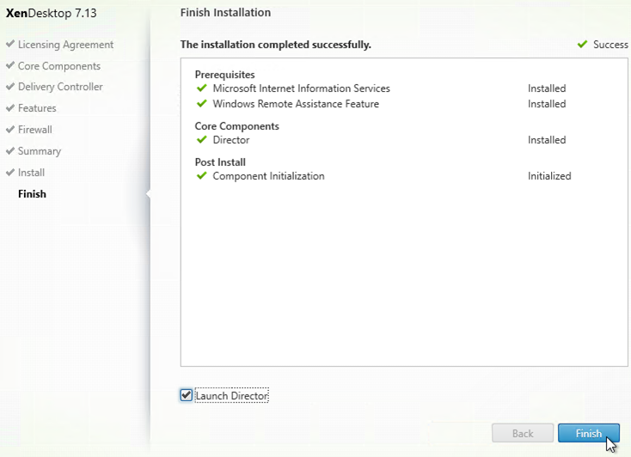Click green check beside Microsoft Internet Information Services
The height and width of the screenshot is (457, 631).
click(202, 88)
